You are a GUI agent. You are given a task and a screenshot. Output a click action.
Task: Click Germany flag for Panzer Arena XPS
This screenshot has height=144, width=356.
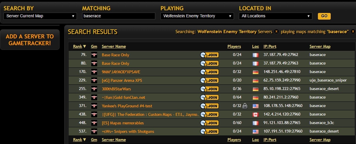(255, 80)
